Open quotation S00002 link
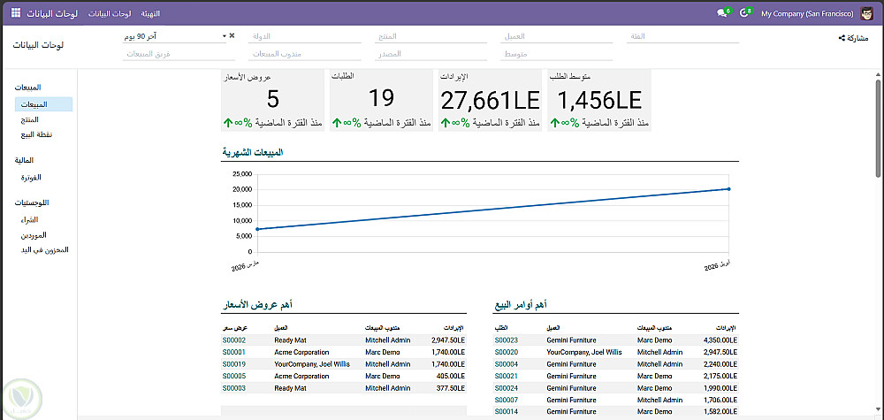This screenshot has height=420, width=884. (x=234, y=340)
